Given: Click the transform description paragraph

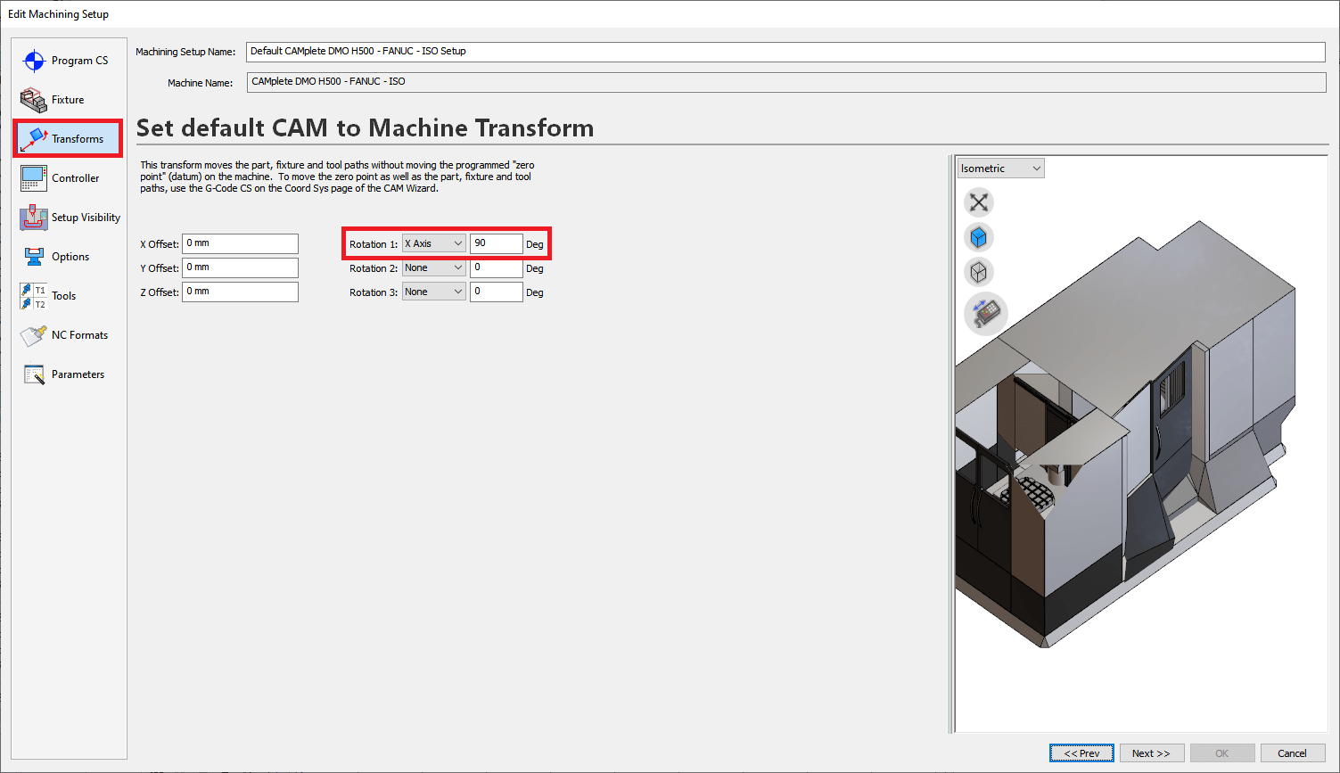Looking at the screenshot, I should (338, 177).
